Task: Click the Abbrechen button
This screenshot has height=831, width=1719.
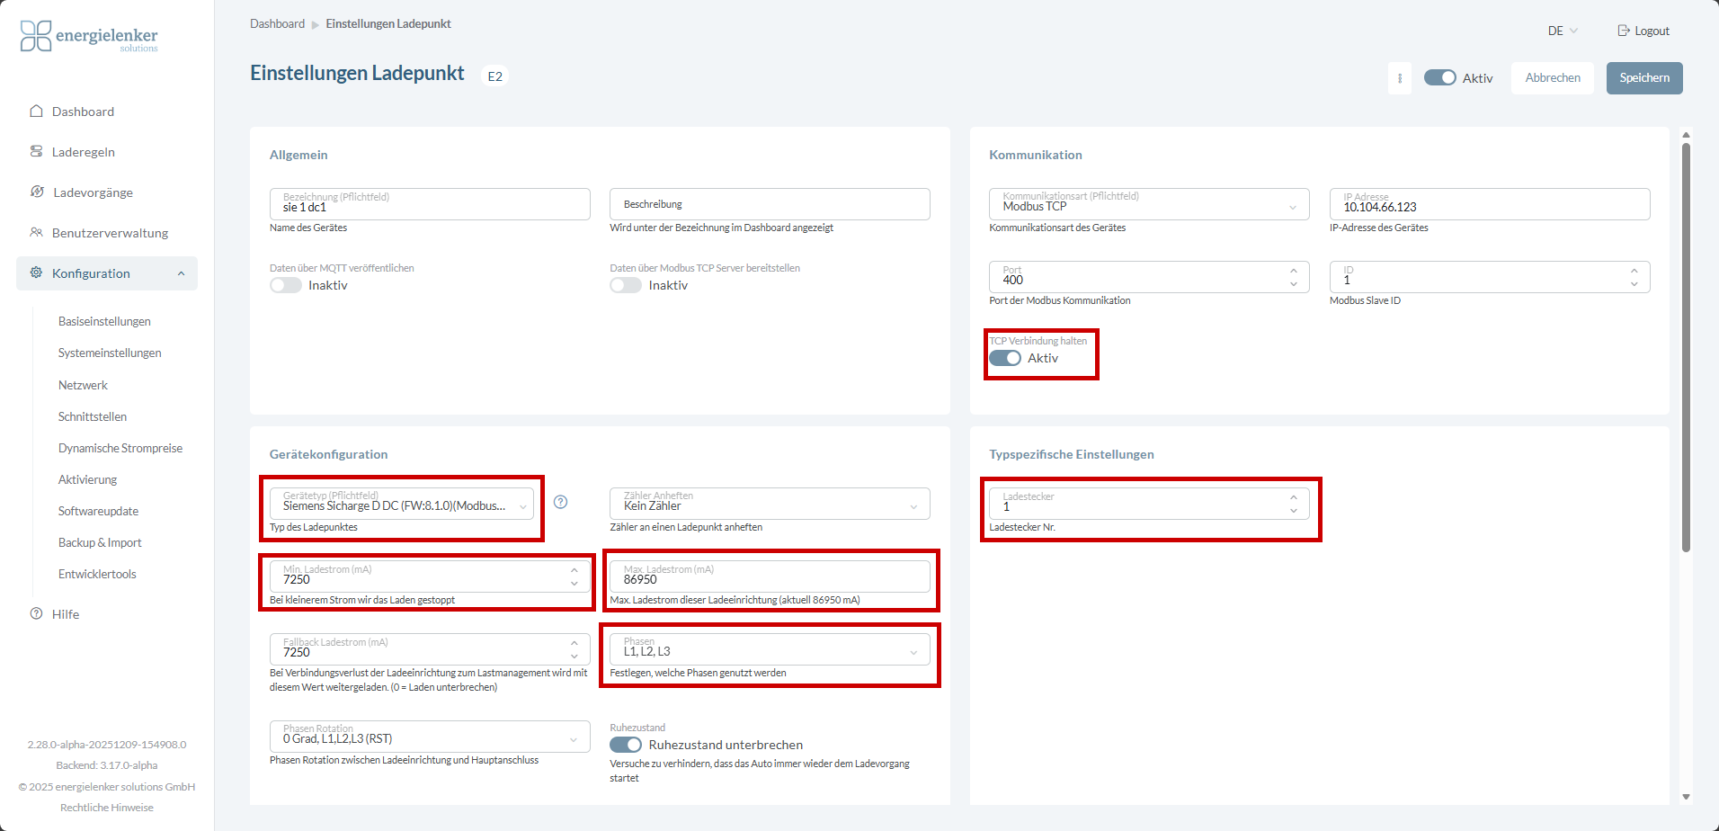Action: point(1553,78)
